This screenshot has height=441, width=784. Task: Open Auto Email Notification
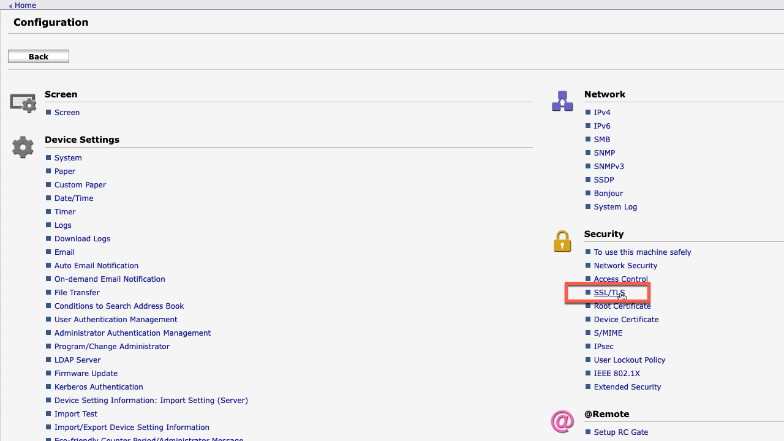tap(96, 266)
